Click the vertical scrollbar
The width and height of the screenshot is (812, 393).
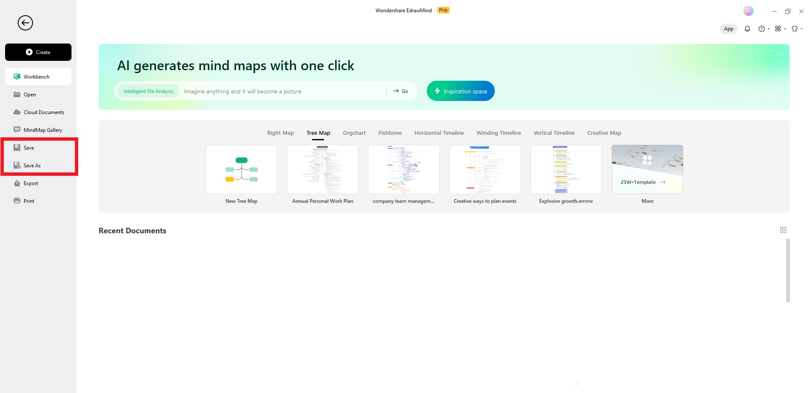(788, 270)
